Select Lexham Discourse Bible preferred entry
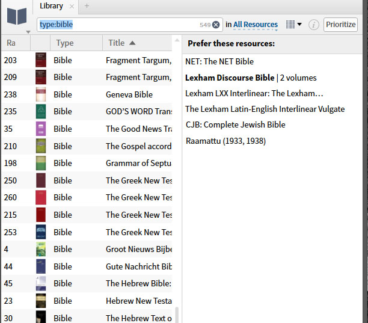This screenshot has height=323, width=368. click(251, 78)
